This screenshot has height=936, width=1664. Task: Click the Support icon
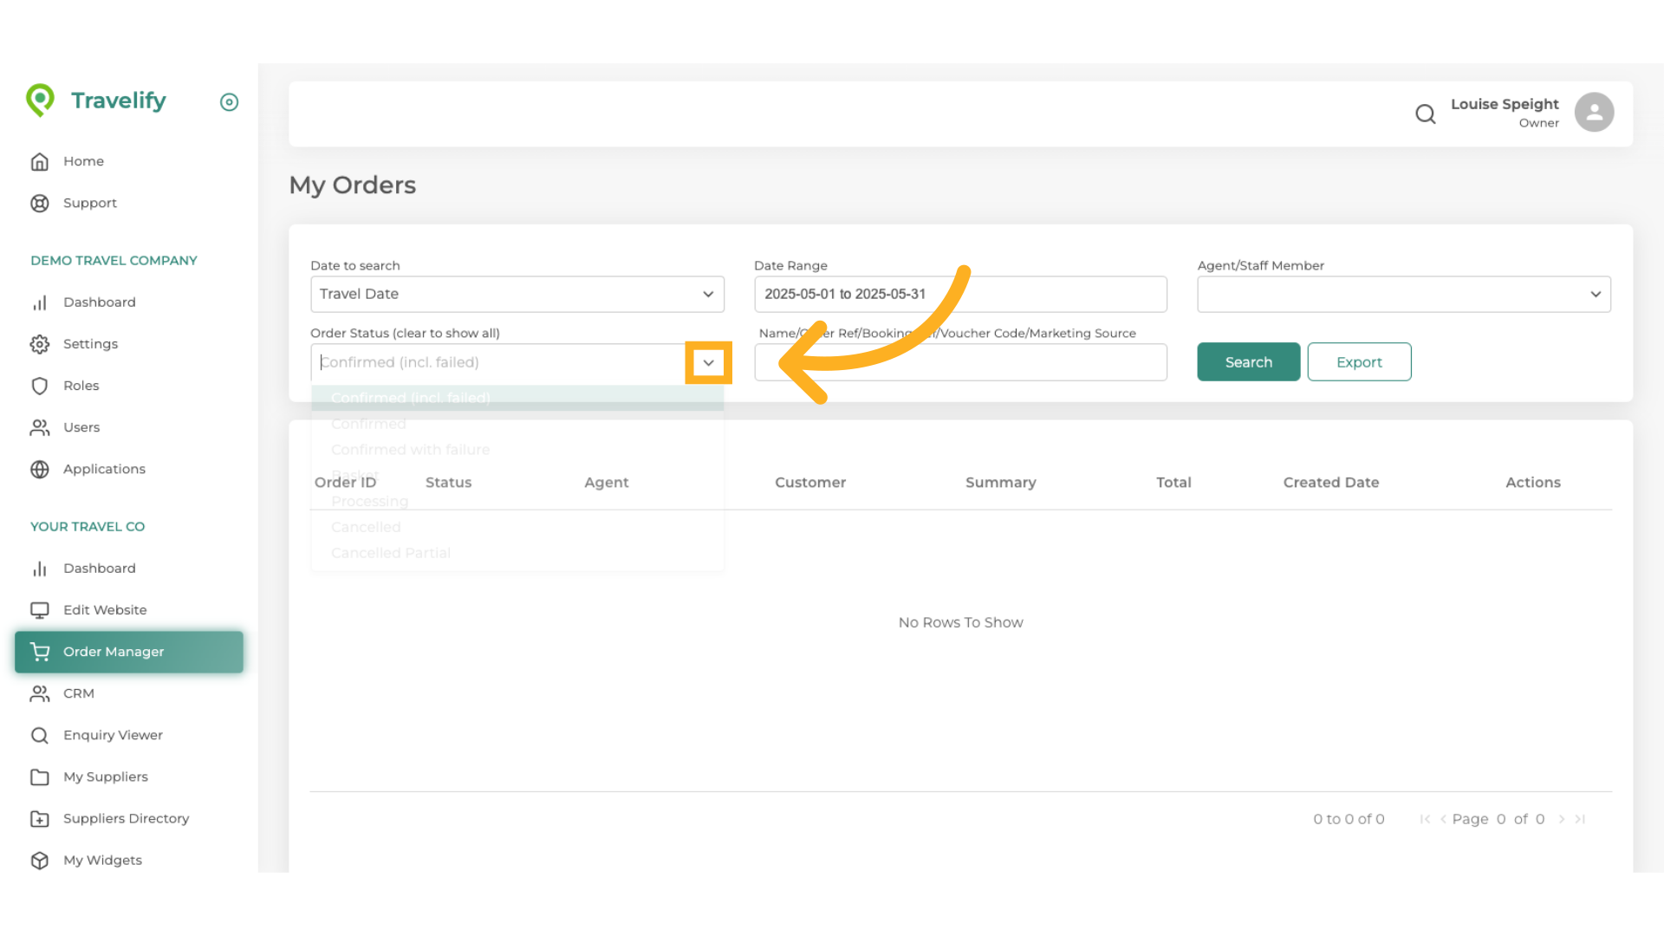(x=40, y=203)
